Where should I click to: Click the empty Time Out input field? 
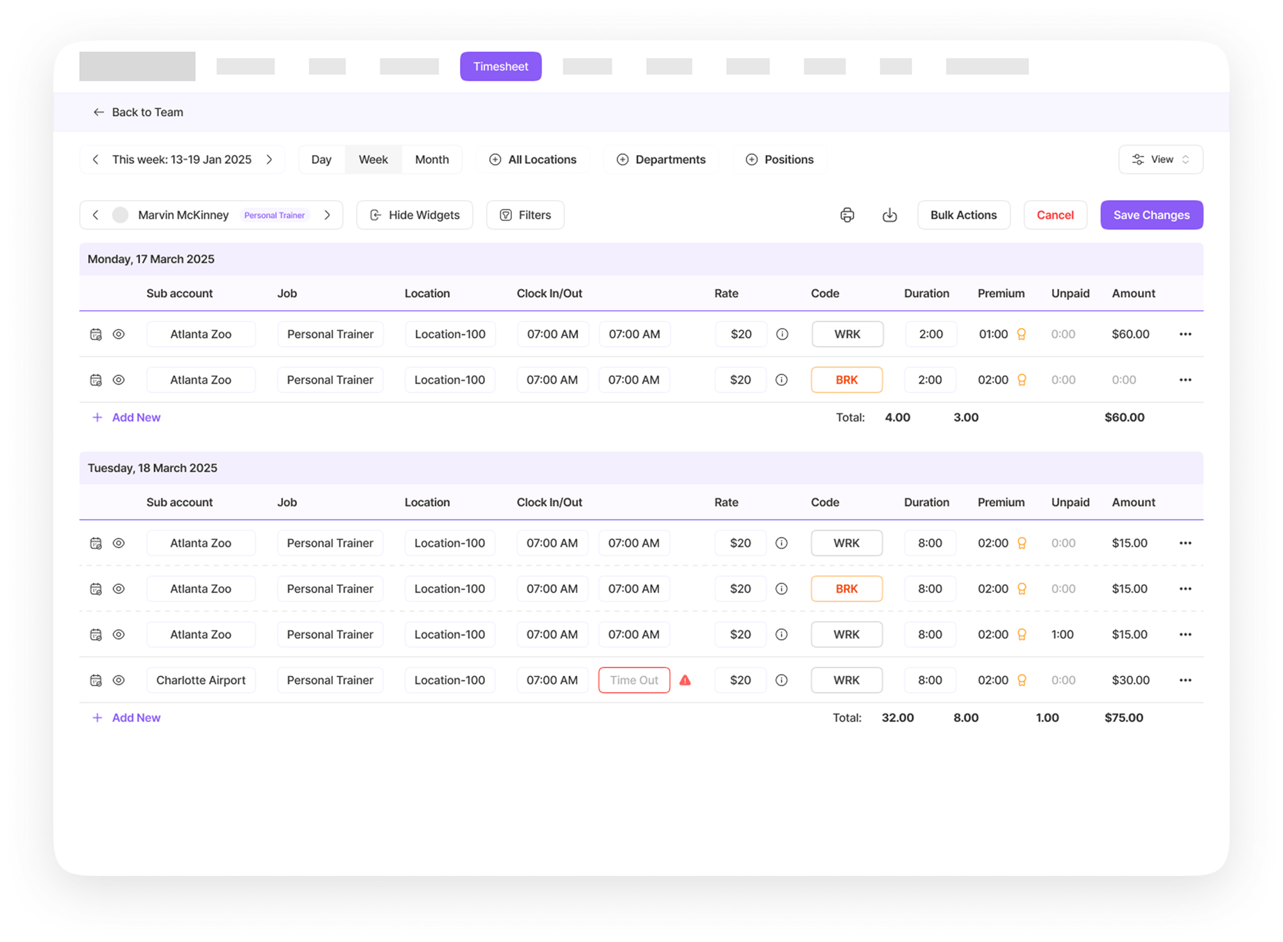click(634, 680)
